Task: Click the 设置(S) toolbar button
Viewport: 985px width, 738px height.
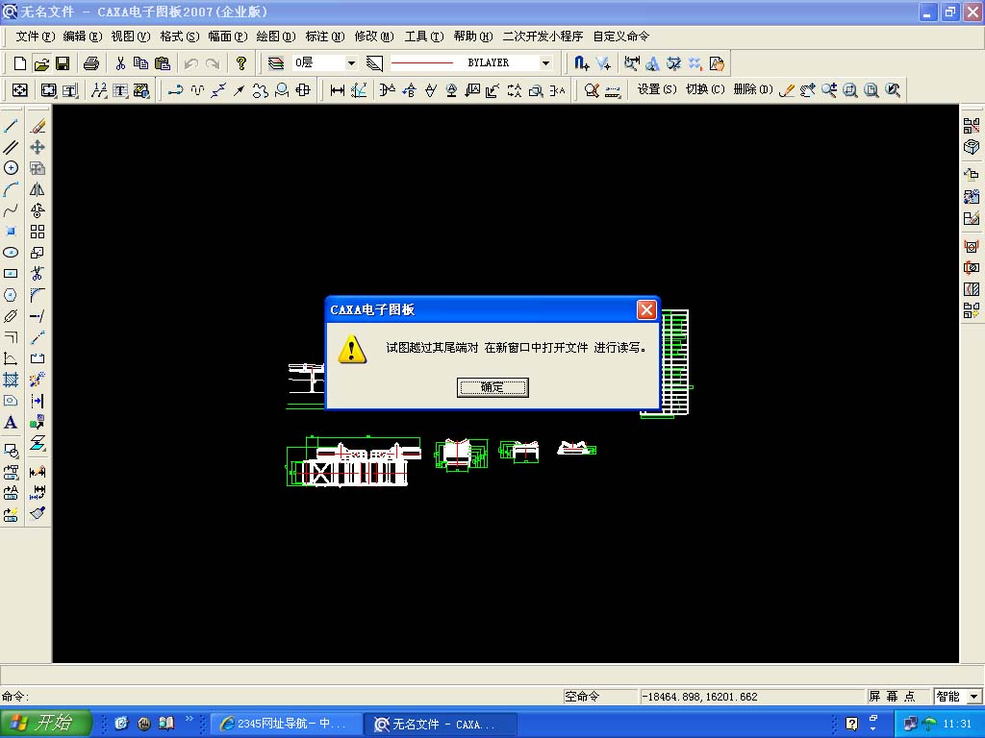Action: coord(657,89)
